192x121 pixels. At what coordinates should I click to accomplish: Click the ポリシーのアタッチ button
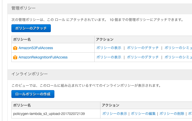click(31, 28)
